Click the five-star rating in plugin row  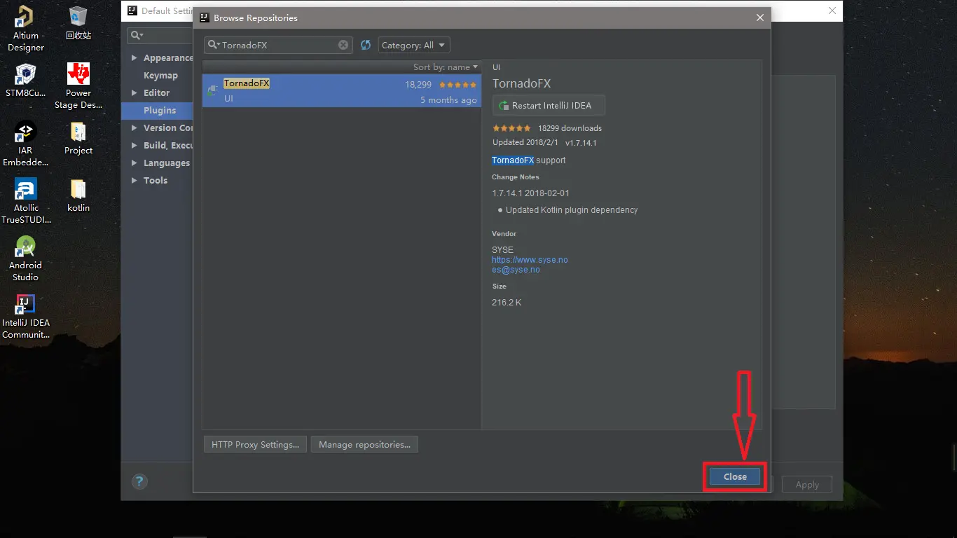click(x=458, y=85)
